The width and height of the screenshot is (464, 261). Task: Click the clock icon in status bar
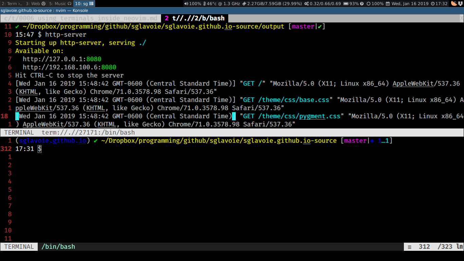point(432,4)
